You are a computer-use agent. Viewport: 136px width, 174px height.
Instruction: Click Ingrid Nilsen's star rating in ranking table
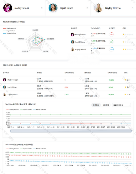coord(128,42)
